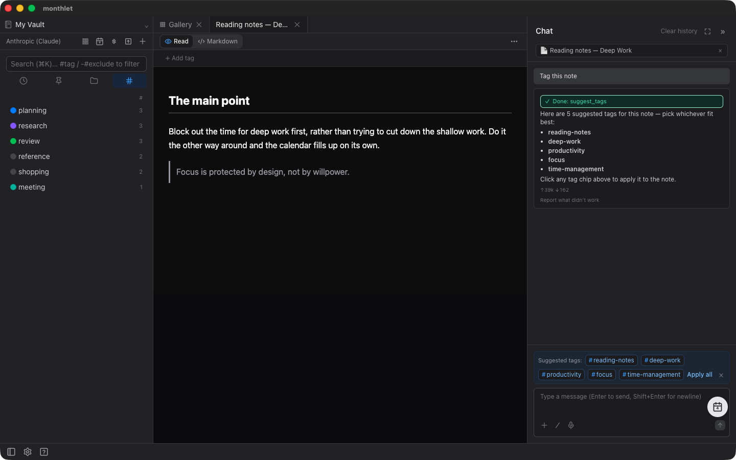This screenshot has width=736, height=460.
Task: Click the plus attach icon in chat input
Action: [544, 425]
